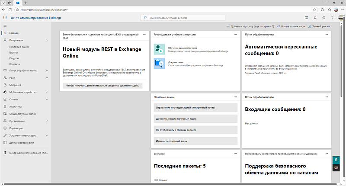Go back in browser
Viewport: 346px width, 186px height.
coord(3,10)
